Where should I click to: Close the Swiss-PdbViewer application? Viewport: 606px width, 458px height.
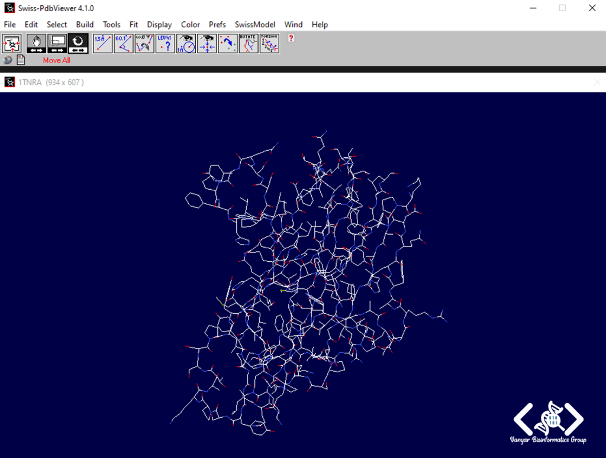[592, 8]
